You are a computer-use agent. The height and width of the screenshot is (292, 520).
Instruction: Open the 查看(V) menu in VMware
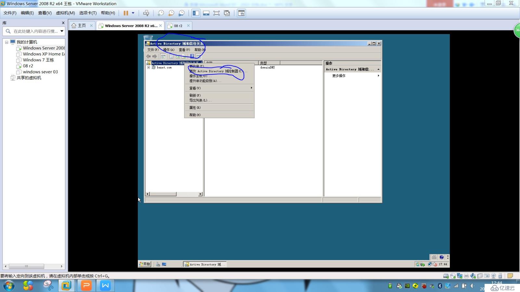tap(45, 13)
